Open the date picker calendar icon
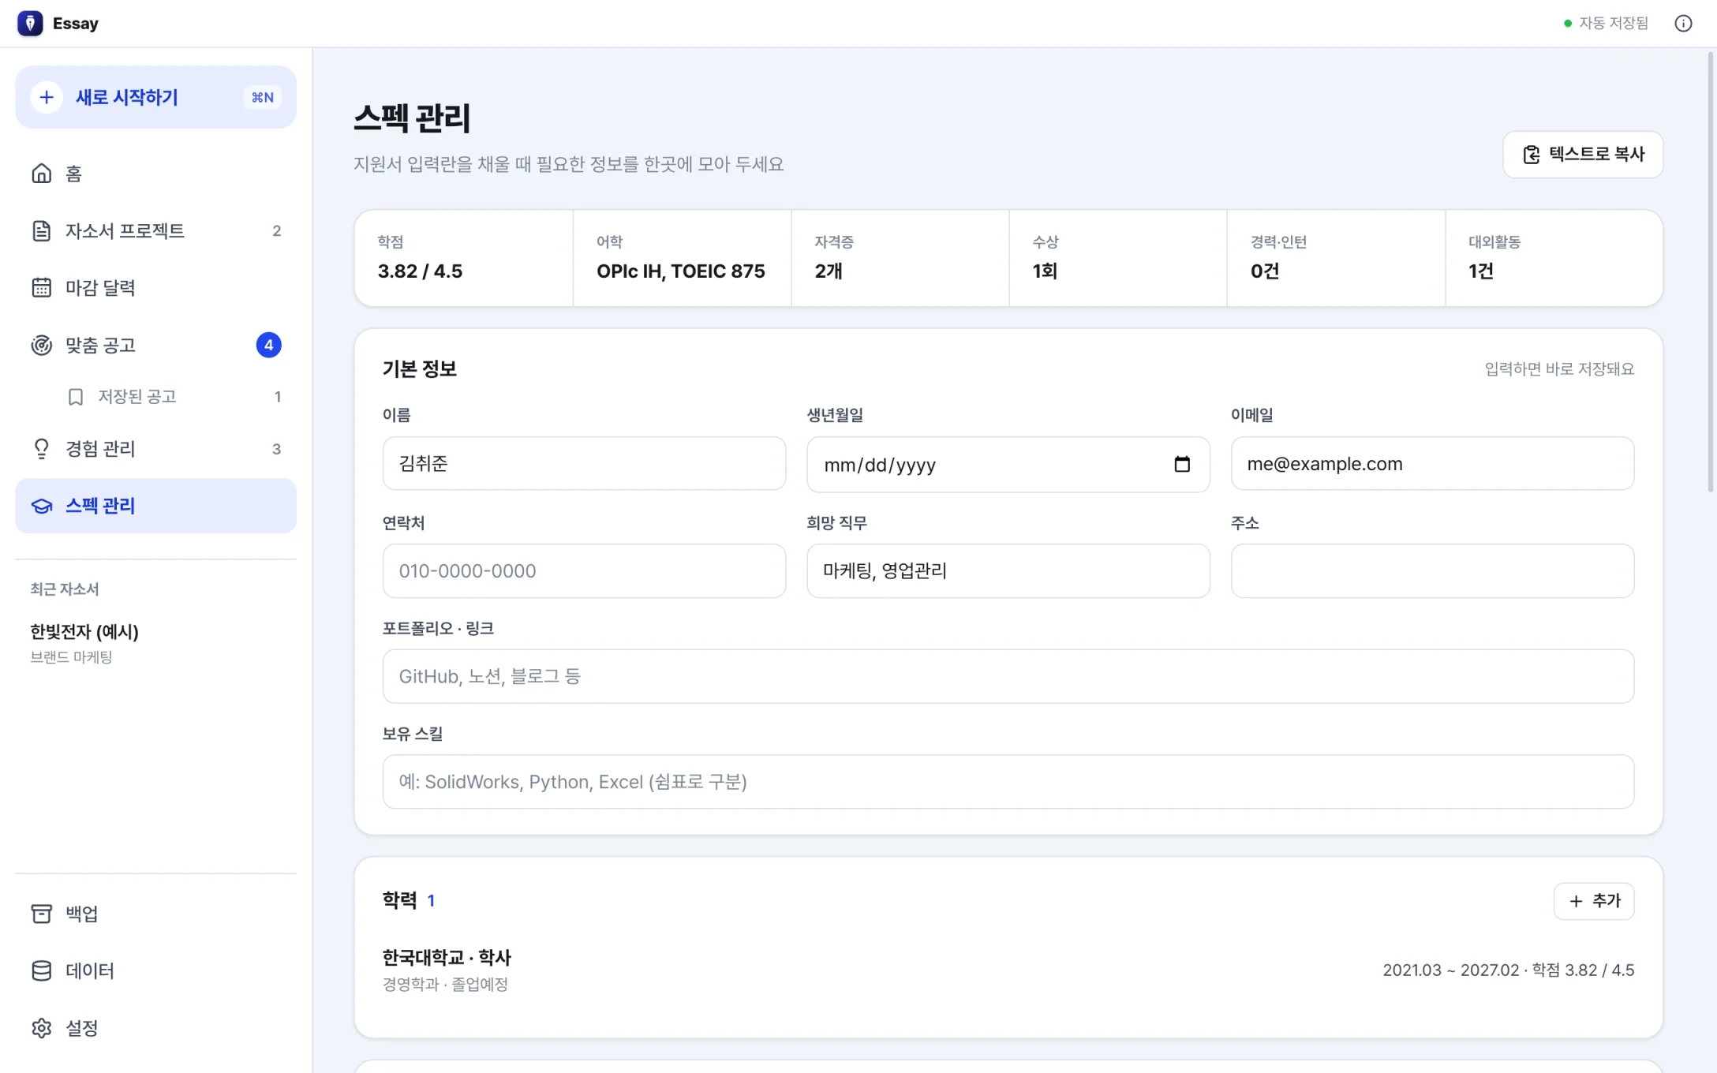The height and width of the screenshot is (1073, 1717). [1181, 464]
